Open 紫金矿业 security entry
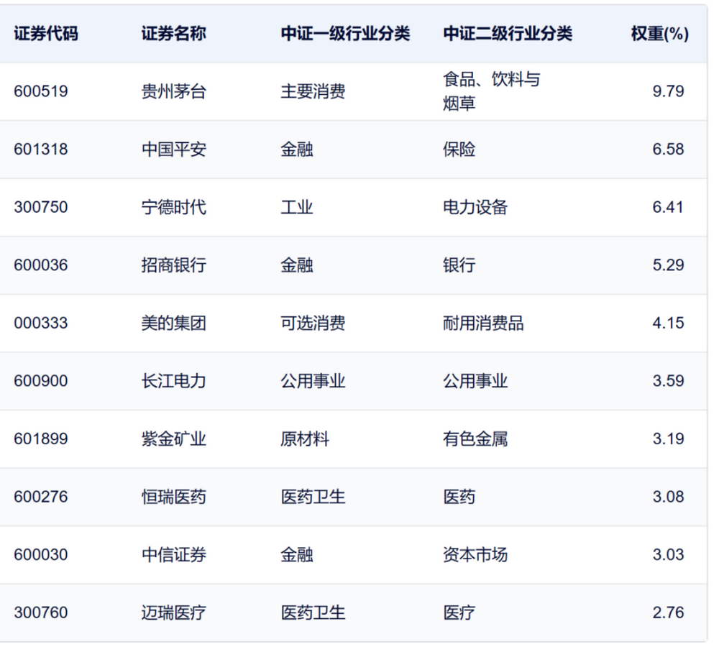 tap(173, 439)
